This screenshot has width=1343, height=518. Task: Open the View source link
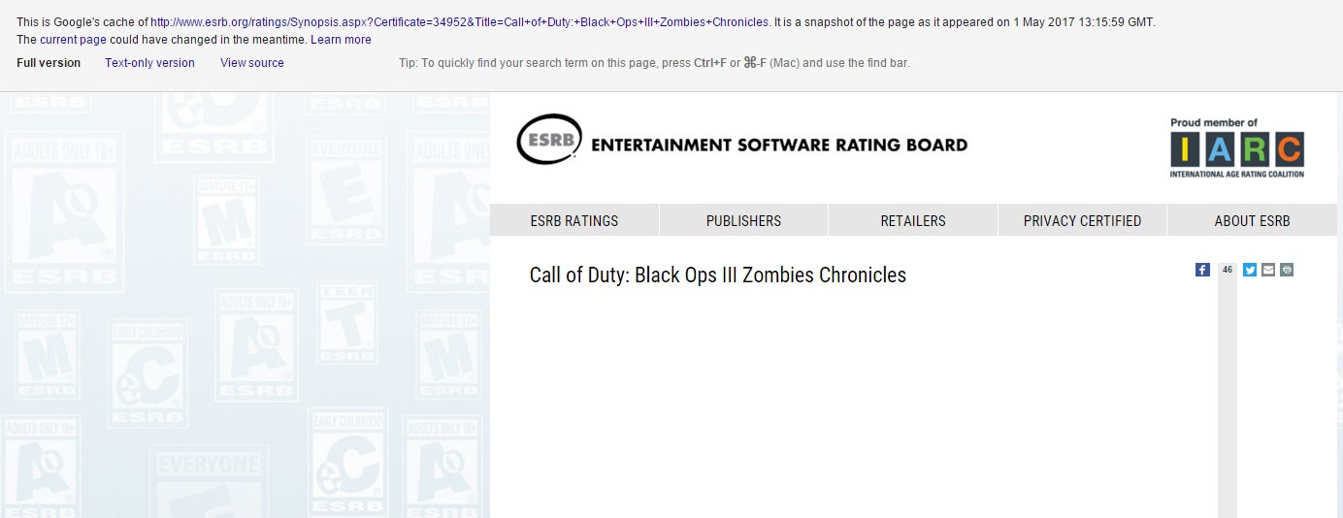252,63
